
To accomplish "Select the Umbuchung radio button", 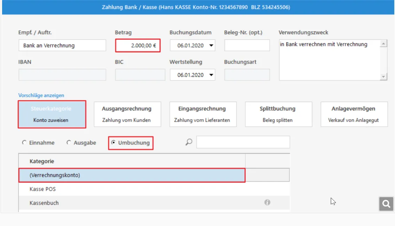I will click(113, 143).
